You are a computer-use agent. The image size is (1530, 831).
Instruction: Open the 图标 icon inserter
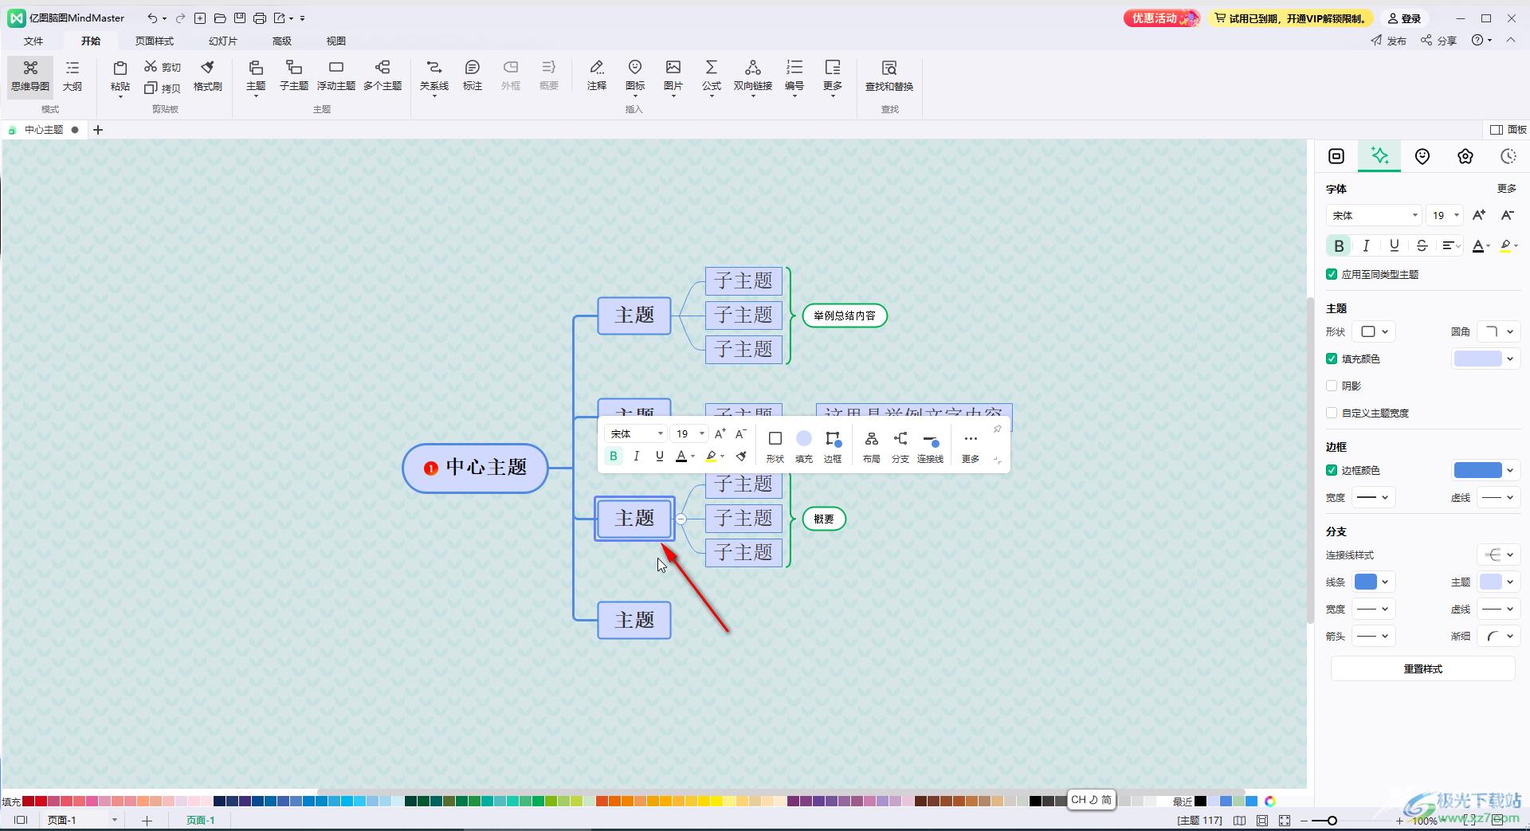[635, 76]
